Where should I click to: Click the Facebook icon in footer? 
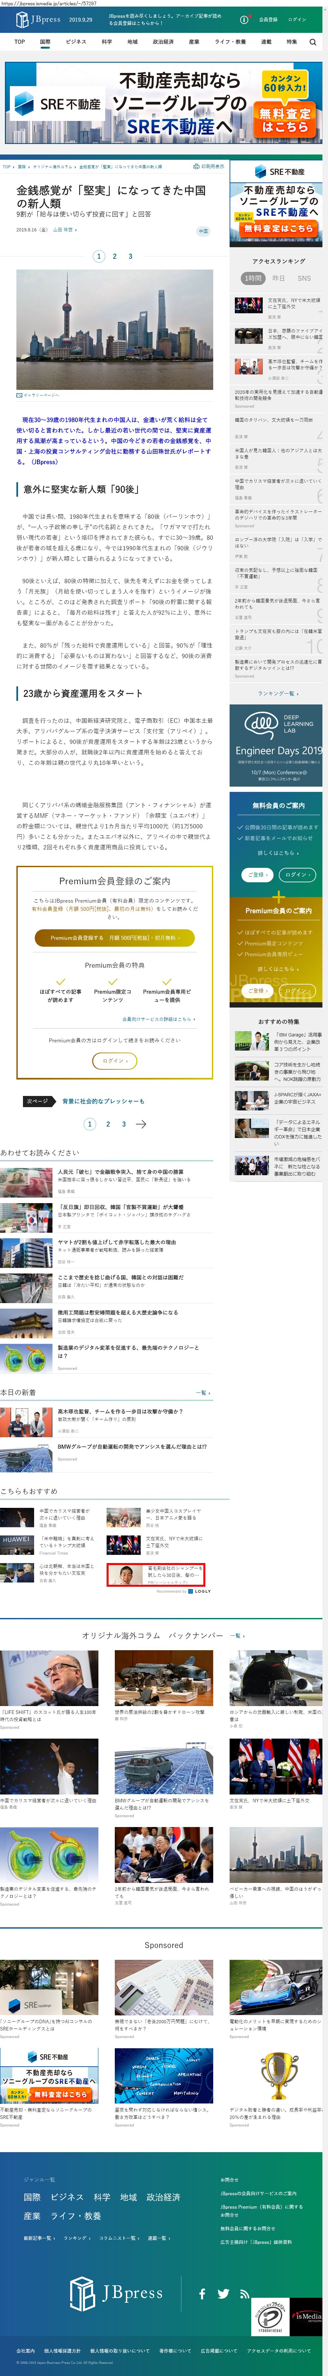[x=202, y=2293]
